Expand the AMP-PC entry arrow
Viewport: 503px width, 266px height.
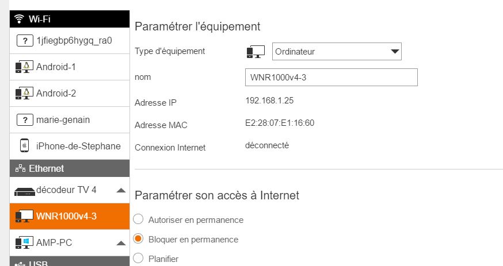click(121, 243)
